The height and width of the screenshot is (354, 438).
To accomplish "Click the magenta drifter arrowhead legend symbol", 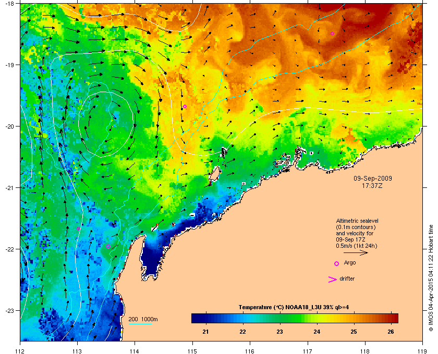I will pyautogui.click(x=333, y=280).
